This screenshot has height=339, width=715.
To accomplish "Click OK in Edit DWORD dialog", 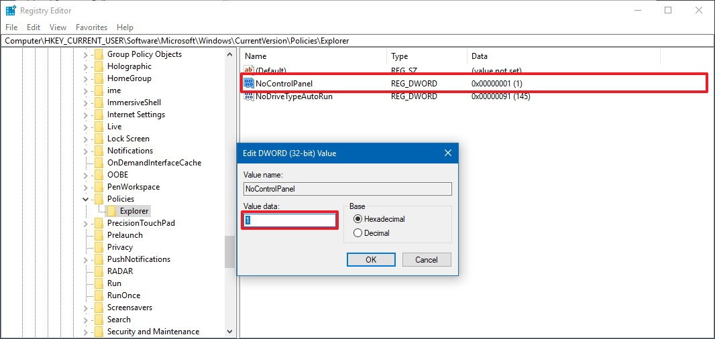I will point(370,260).
